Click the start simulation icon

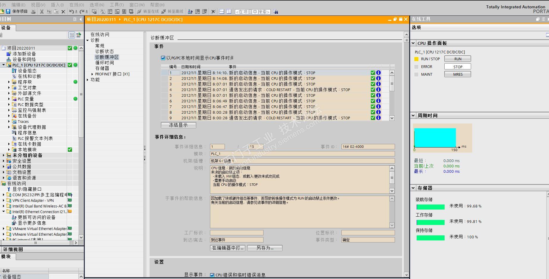coord(124,12)
